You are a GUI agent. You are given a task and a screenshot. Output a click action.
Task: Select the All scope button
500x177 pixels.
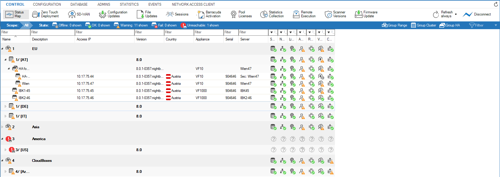(26, 25)
